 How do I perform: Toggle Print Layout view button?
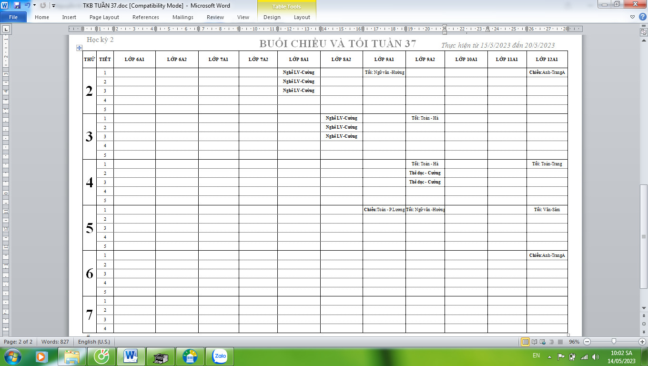point(525,342)
